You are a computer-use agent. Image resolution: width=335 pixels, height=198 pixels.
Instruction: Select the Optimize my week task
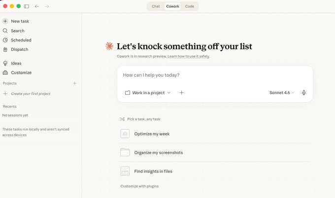click(x=152, y=134)
